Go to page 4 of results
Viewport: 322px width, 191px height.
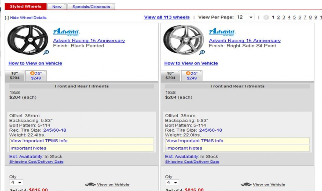click(x=289, y=17)
